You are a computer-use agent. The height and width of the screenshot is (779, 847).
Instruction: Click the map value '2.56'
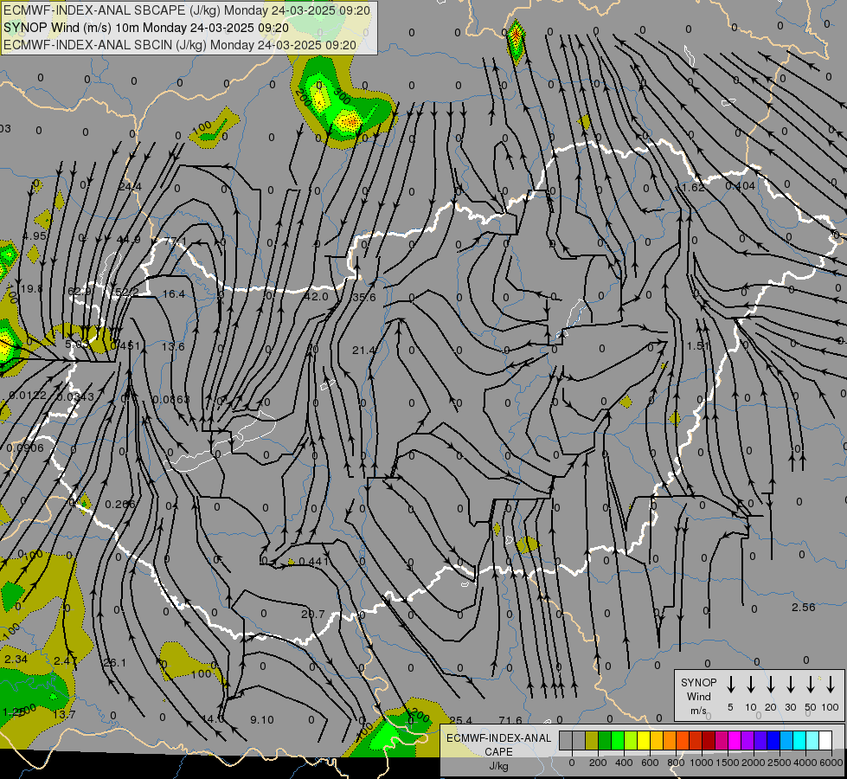tap(803, 607)
